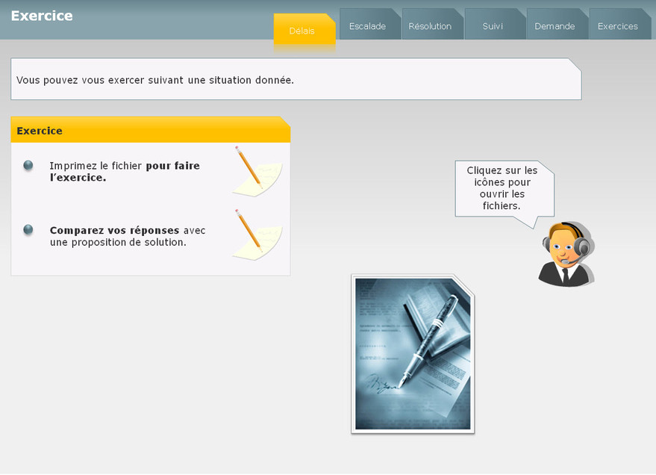Click the yellow 'Exercice' panel header
Screen dimensions: 656x475
[x=150, y=131]
